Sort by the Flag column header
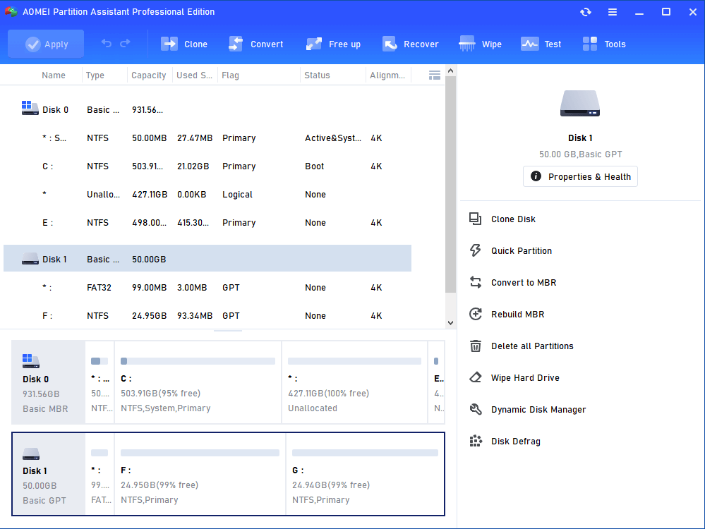Viewport: 705px width, 529px height. pos(230,75)
